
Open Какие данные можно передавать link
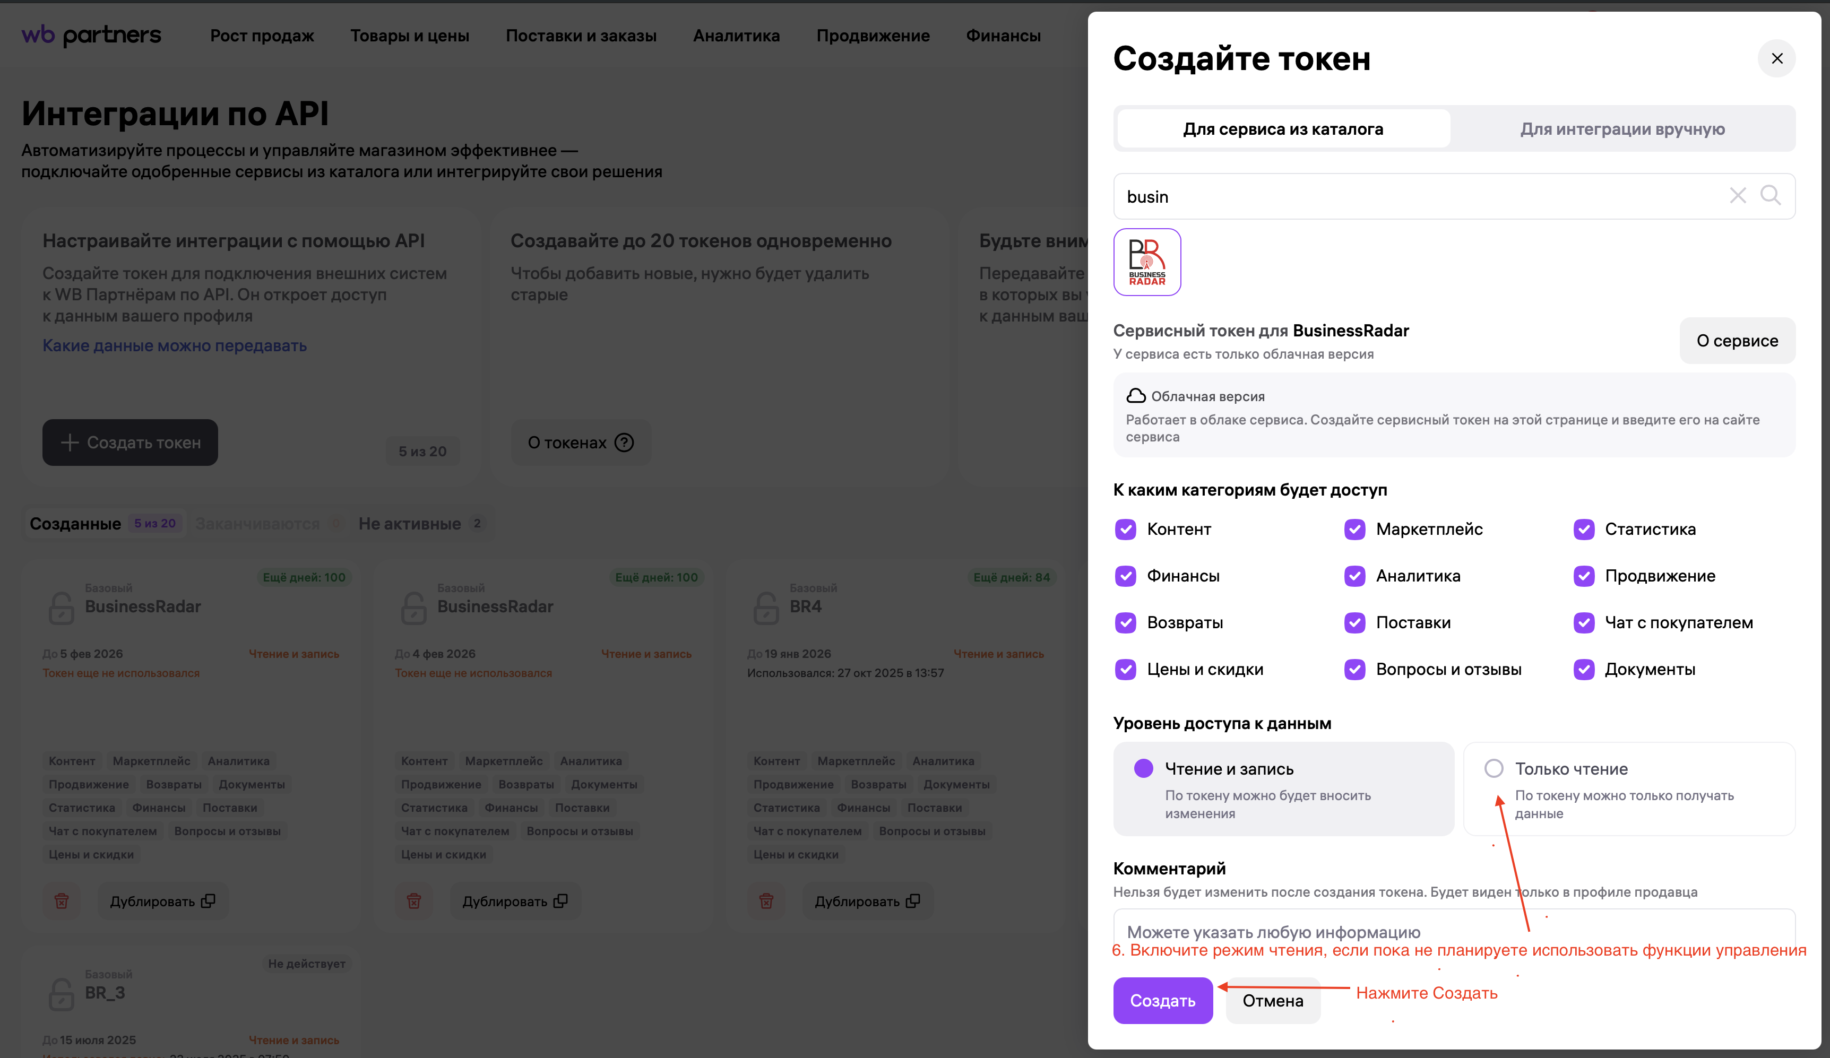point(174,345)
